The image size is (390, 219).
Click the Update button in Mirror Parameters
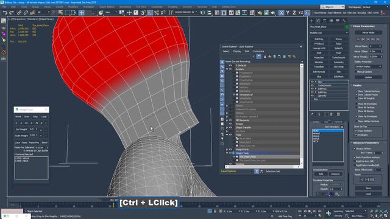pos(368,77)
